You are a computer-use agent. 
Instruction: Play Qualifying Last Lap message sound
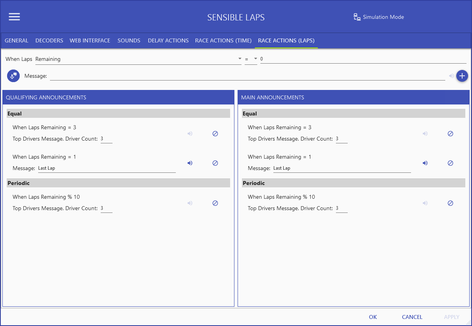click(x=190, y=163)
